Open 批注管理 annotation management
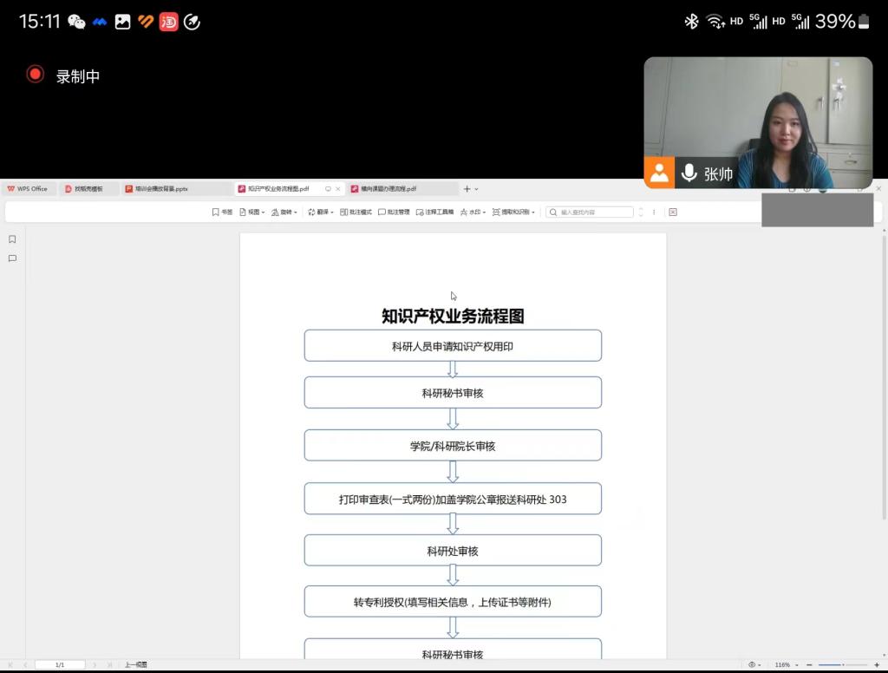The width and height of the screenshot is (888, 673). coord(394,212)
